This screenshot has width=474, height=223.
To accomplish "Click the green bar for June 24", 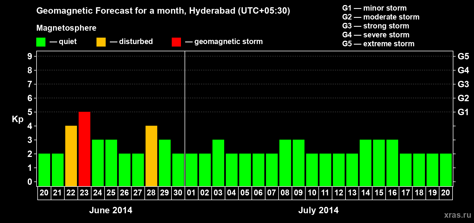I will 98,163.
